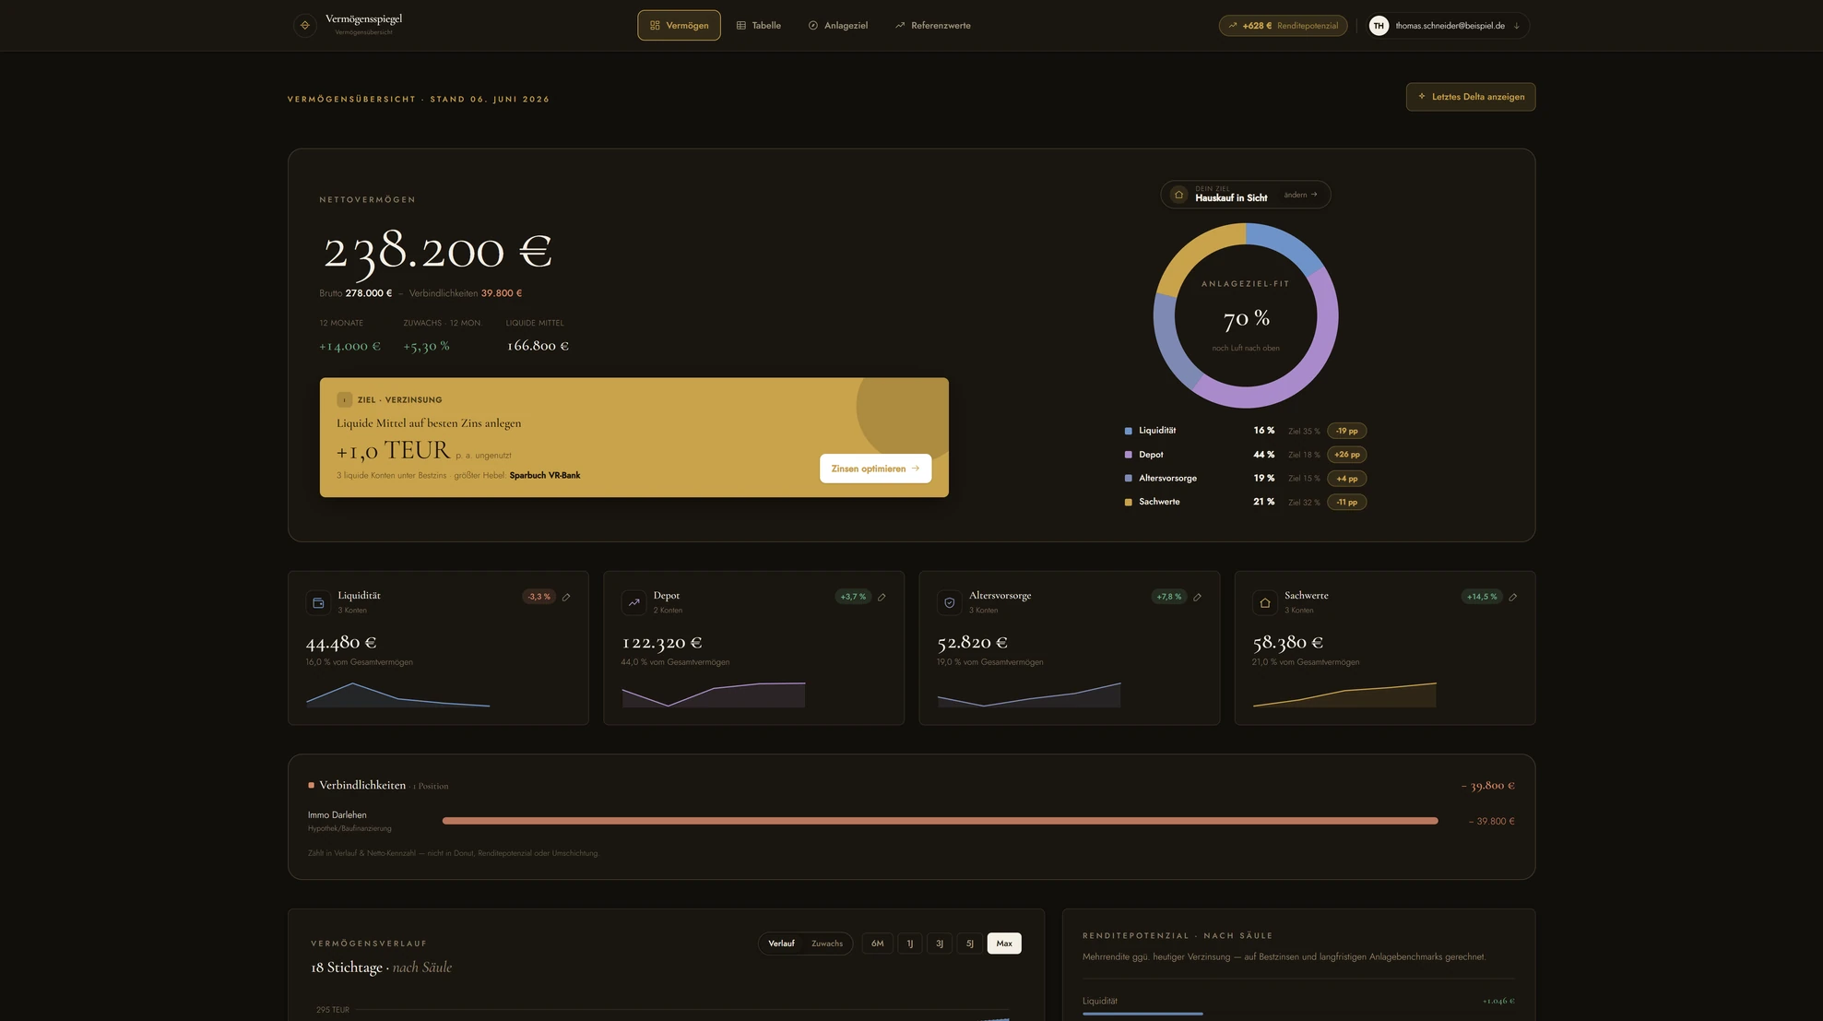Click the Sachwerte legend color swatch
The image size is (1823, 1021).
coord(1128,502)
